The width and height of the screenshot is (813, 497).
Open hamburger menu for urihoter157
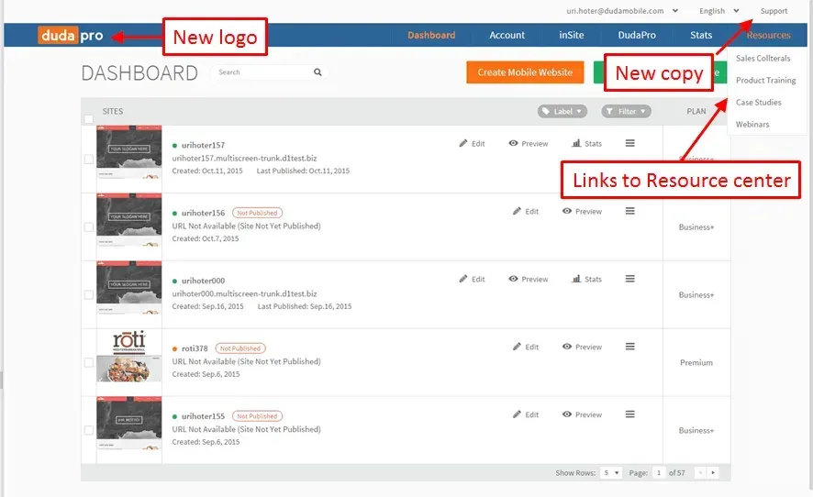pyautogui.click(x=630, y=143)
